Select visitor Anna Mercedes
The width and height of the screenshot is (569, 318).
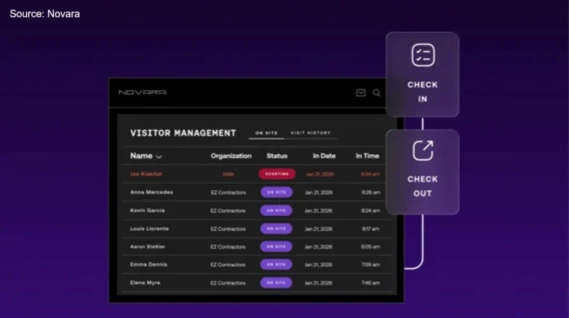click(x=151, y=192)
